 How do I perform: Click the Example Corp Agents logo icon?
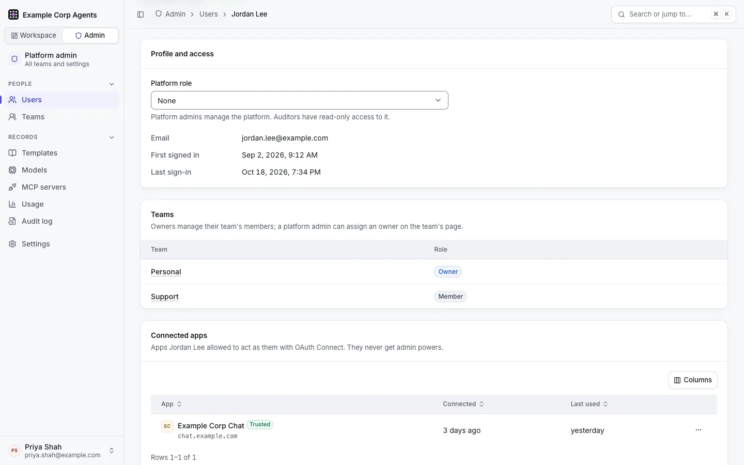click(13, 14)
